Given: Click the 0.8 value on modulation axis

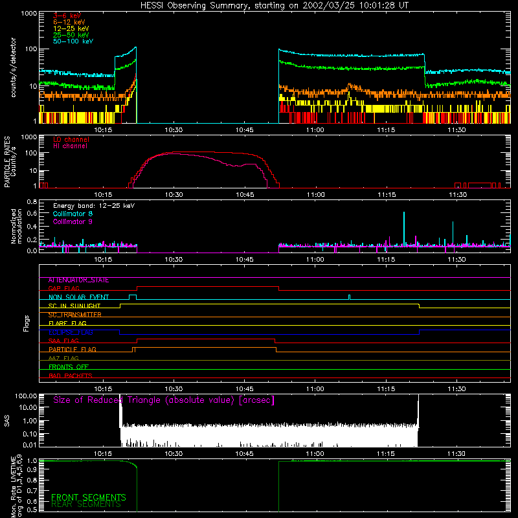Looking at the screenshot, I should coord(32,201).
